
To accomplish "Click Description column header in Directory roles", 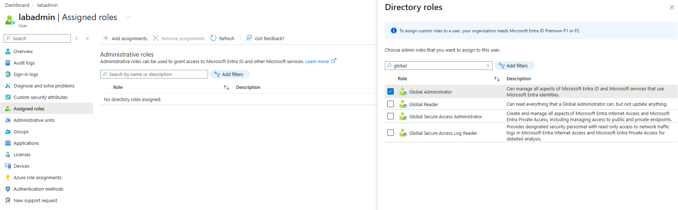I will click(518, 78).
